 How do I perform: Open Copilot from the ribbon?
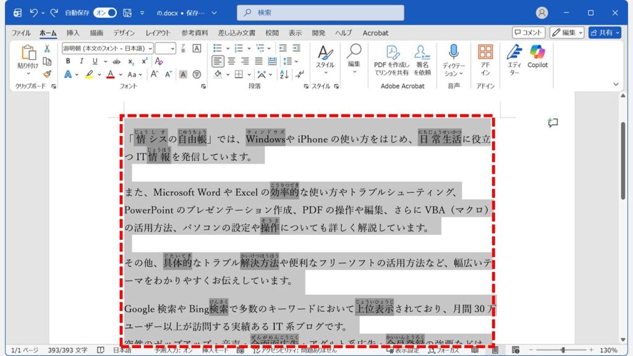[538, 60]
